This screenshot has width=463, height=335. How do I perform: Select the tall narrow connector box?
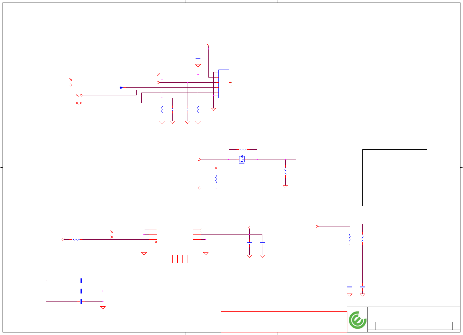point(224,84)
